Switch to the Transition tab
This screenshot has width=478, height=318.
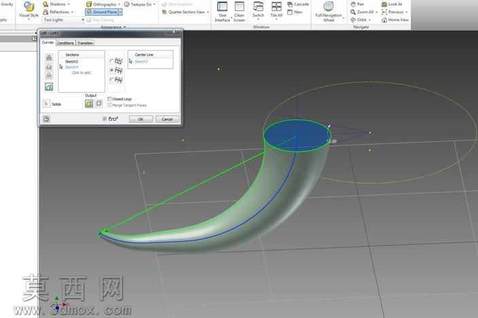coord(85,43)
